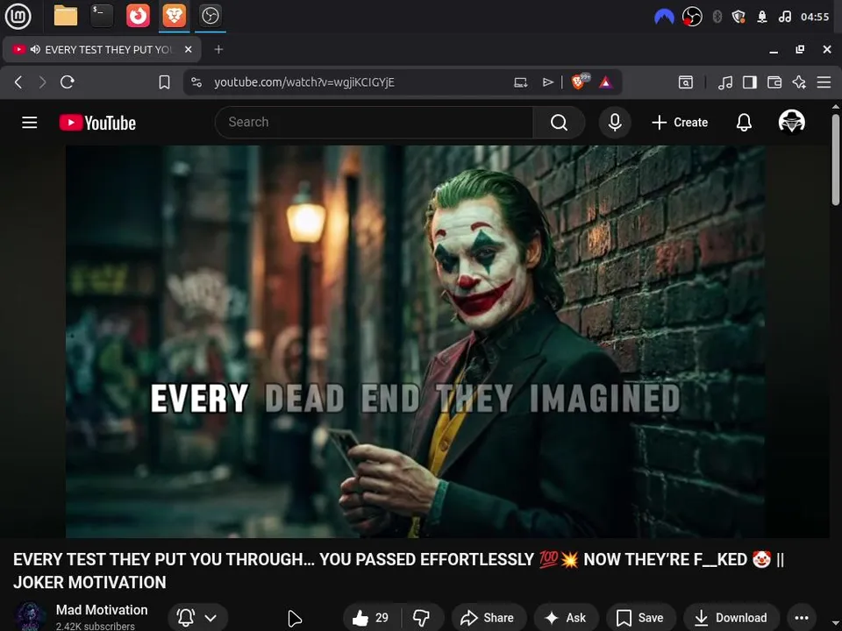Viewport: 842px width, 631px height.
Task: Open the Mad Motivation channel avatar
Action: 30,616
